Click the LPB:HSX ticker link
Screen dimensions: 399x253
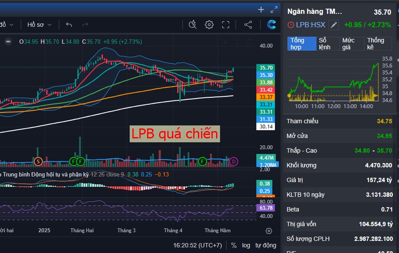pos(310,25)
